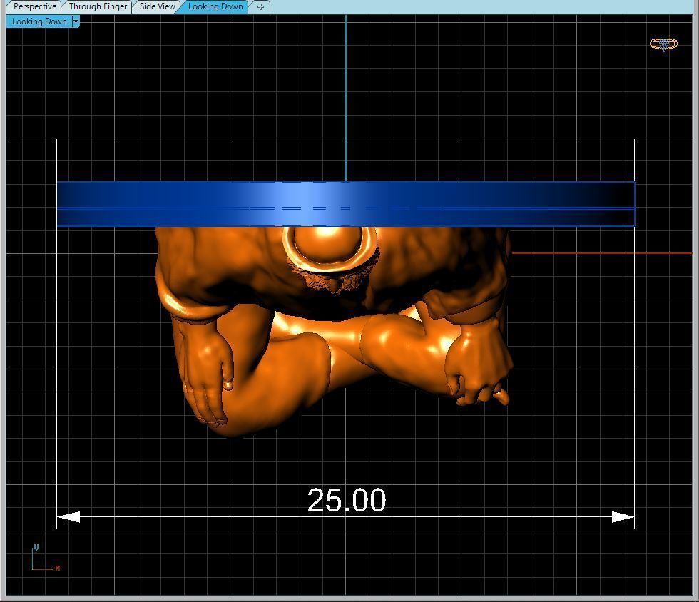The height and width of the screenshot is (602, 699).
Task: Open the Looking Down viewport title dropdown arrow
Action: coord(76,21)
